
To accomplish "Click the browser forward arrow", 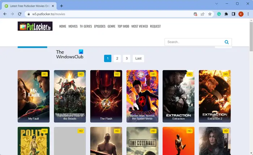I will tap(12, 14).
